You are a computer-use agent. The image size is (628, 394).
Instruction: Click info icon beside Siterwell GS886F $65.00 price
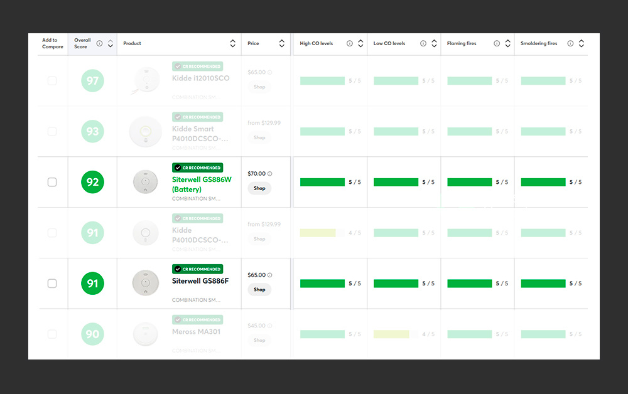(x=270, y=275)
